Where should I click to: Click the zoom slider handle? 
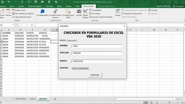tap(169, 103)
